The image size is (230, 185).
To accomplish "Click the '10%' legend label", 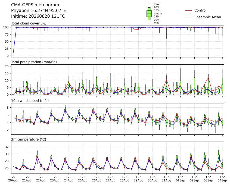I will (157, 20).
